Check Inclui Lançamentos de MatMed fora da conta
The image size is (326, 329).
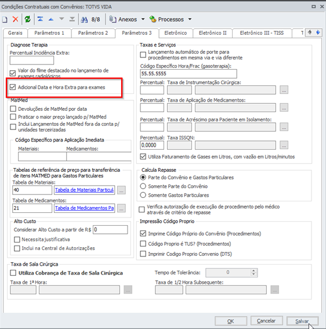13,126
